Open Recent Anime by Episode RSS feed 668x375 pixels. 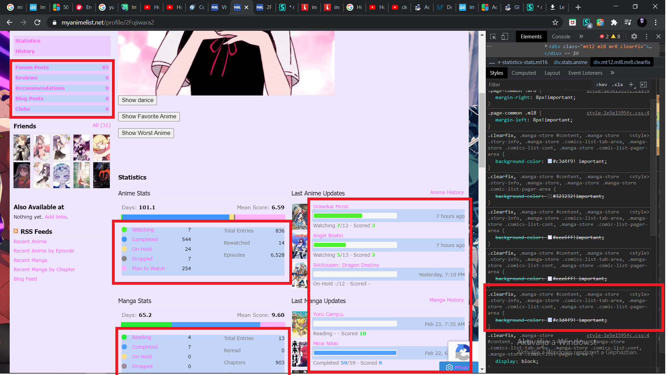pyautogui.click(x=44, y=251)
